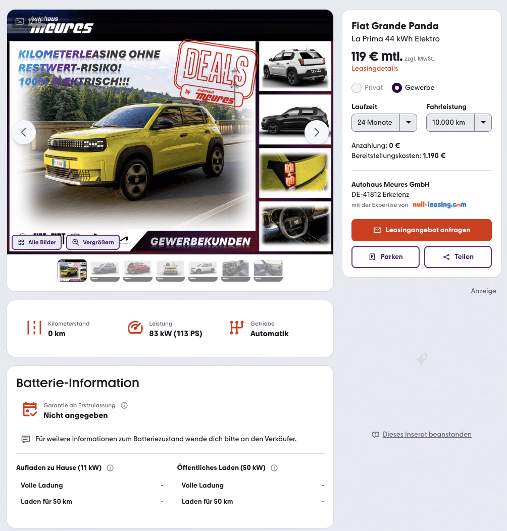The height and width of the screenshot is (531, 507).
Task: Click the image counter icon on gallery
Action: click(x=20, y=21)
